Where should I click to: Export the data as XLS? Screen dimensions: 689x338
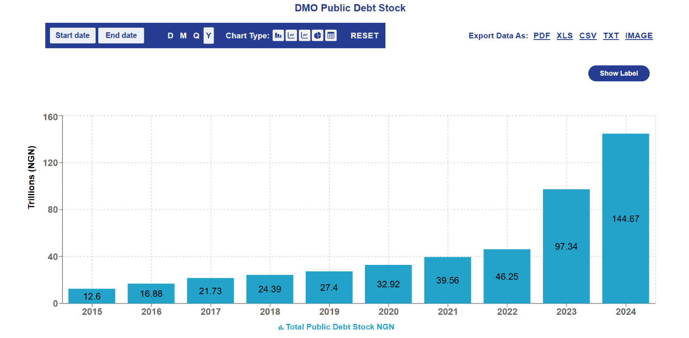tap(565, 36)
